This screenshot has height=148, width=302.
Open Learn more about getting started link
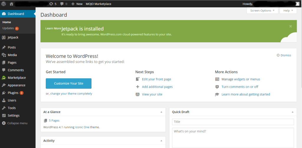(246, 94)
